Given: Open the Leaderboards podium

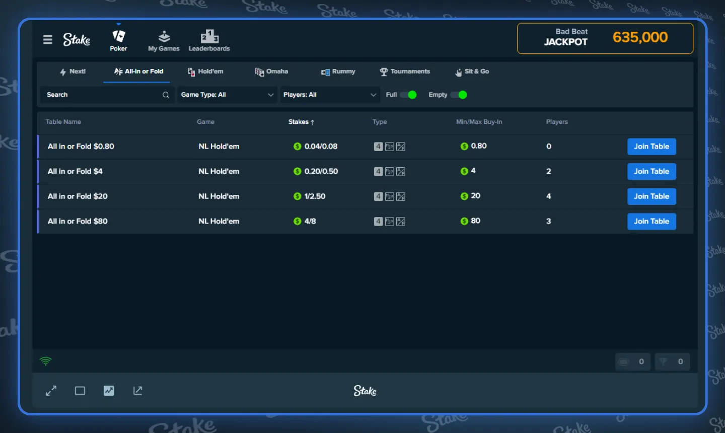Looking at the screenshot, I should click(x=209, y=40).
